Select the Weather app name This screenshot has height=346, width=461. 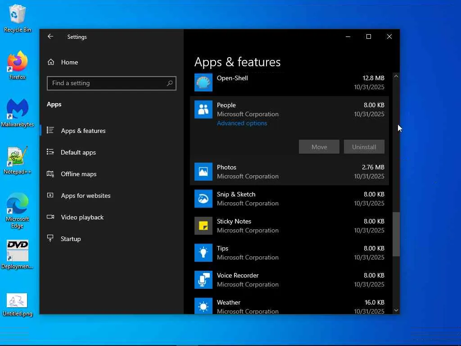(x=228, y=302)
